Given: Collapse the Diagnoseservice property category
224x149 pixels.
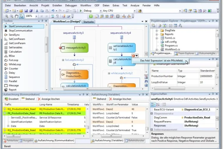Looking at the screenshot, I should 152,114.
